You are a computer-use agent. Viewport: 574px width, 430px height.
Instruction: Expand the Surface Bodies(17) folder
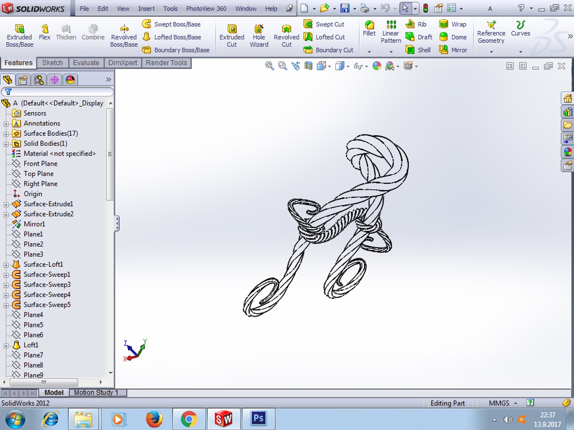(6, 134)
